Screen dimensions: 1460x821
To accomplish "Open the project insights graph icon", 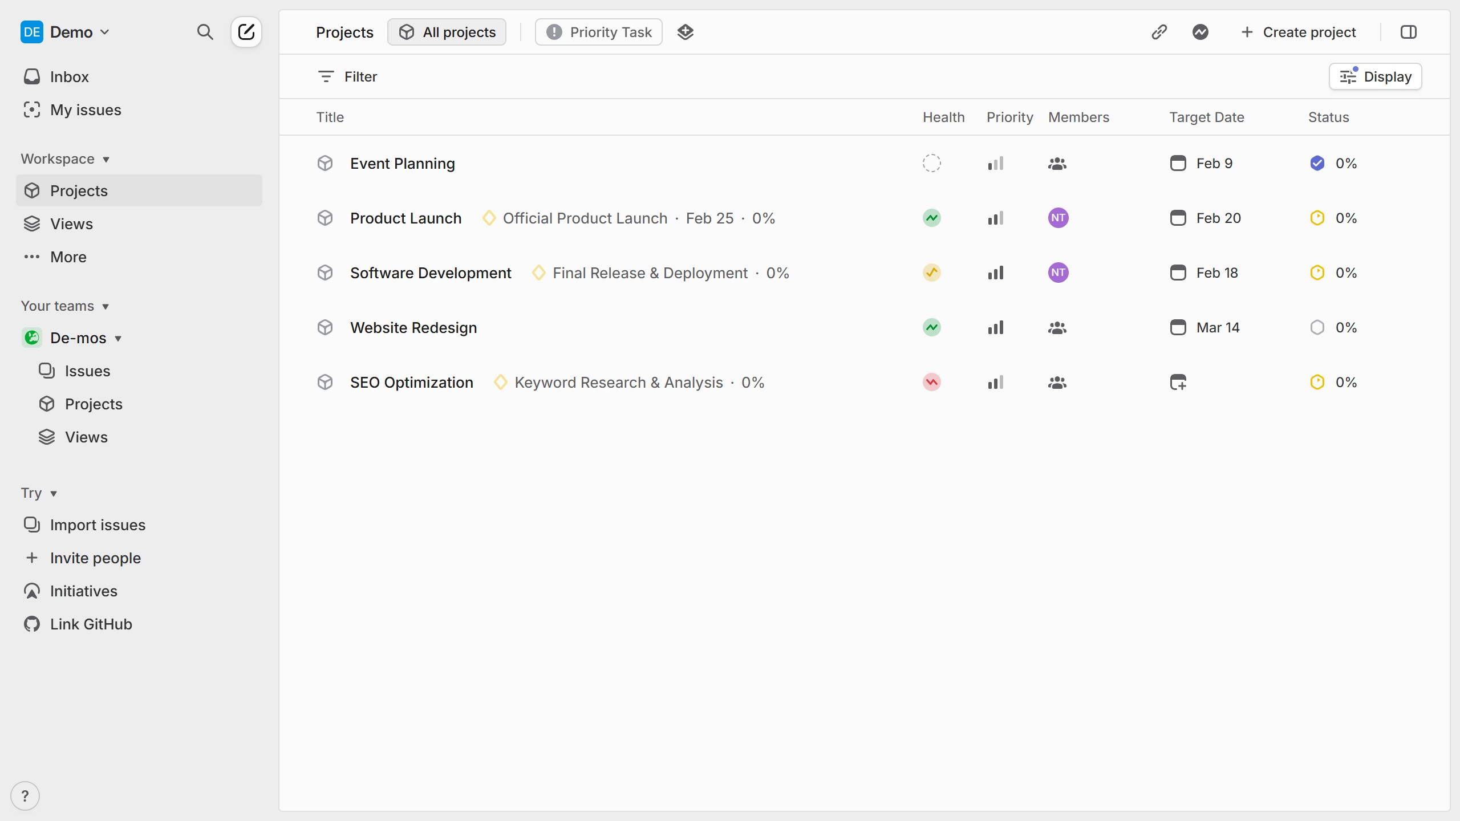I will coord(1200,32).
